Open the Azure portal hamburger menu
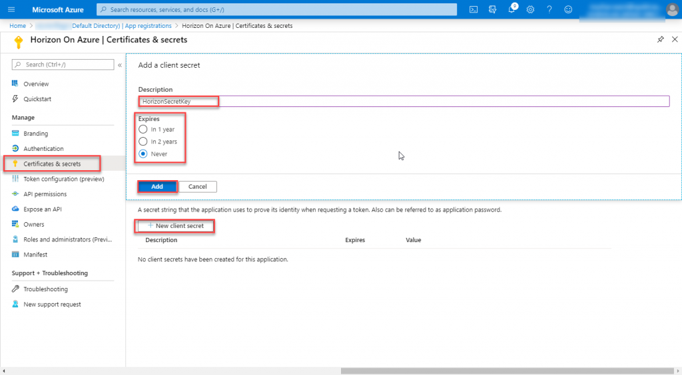 pos(11,9)
